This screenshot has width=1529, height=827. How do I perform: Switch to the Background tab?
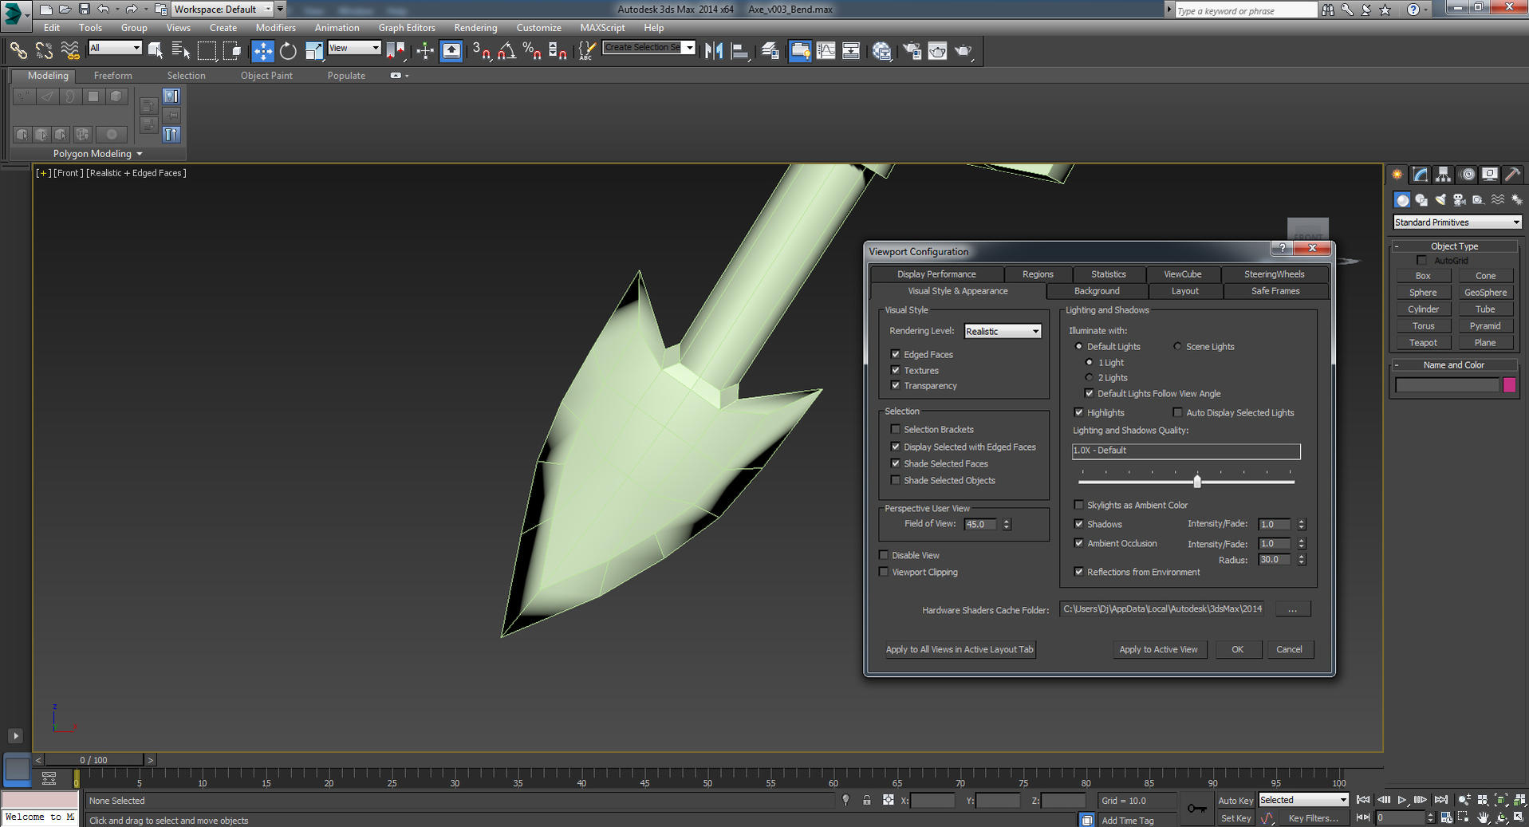pyautogui.click(x=1096, y=291)
